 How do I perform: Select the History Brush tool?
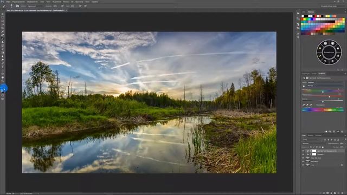pos(2,45)
